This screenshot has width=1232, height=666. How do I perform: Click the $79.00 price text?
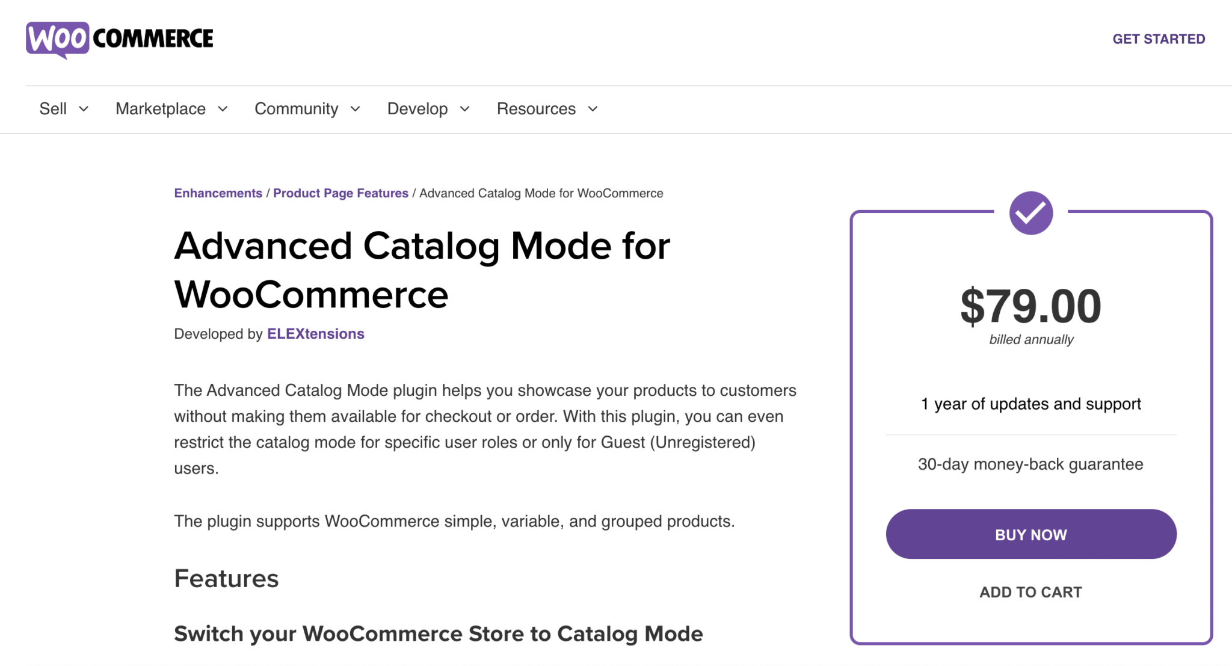pos(1030,306)
